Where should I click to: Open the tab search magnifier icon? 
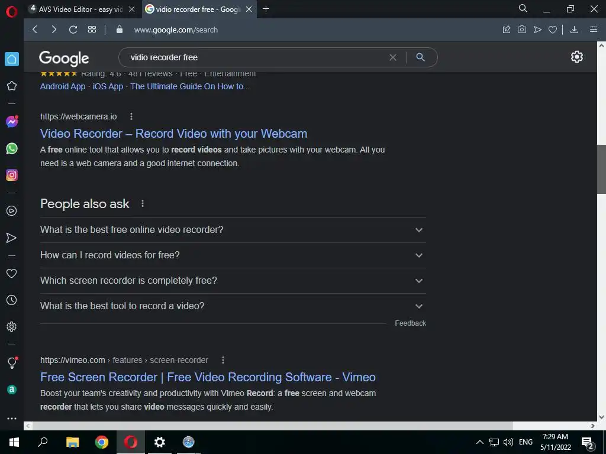click(523, 8)
